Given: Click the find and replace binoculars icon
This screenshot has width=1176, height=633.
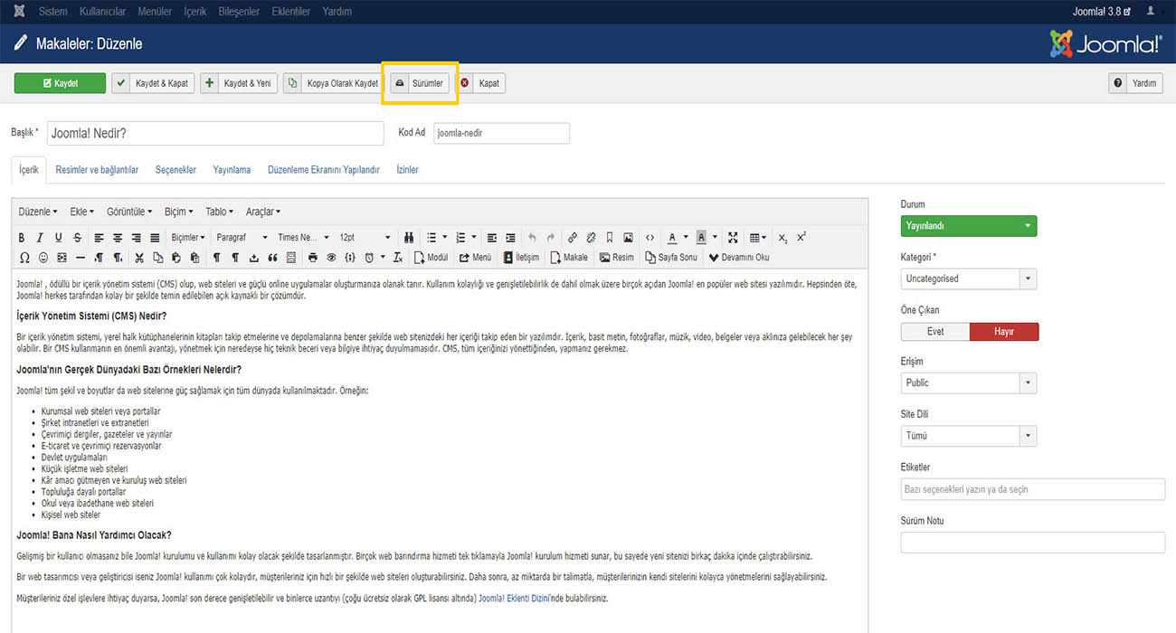Looking at the screenshot, I should (x=409, y=238).
